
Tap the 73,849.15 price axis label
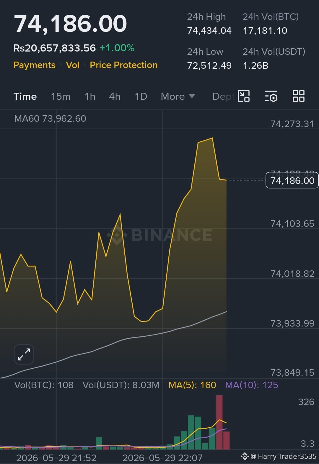pyautogui.click(x=292, y=373)
